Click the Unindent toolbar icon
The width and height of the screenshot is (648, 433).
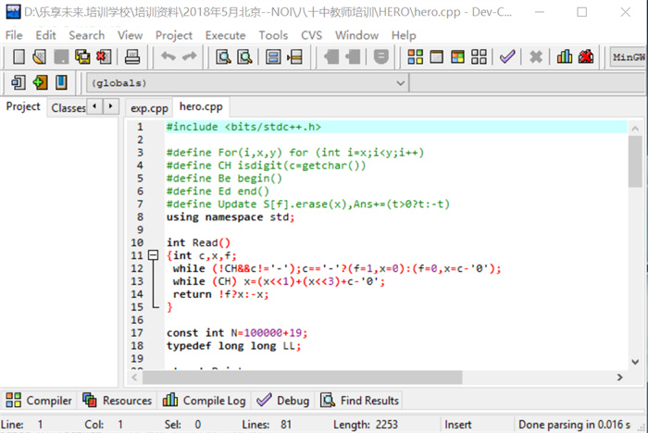(353, 56)
